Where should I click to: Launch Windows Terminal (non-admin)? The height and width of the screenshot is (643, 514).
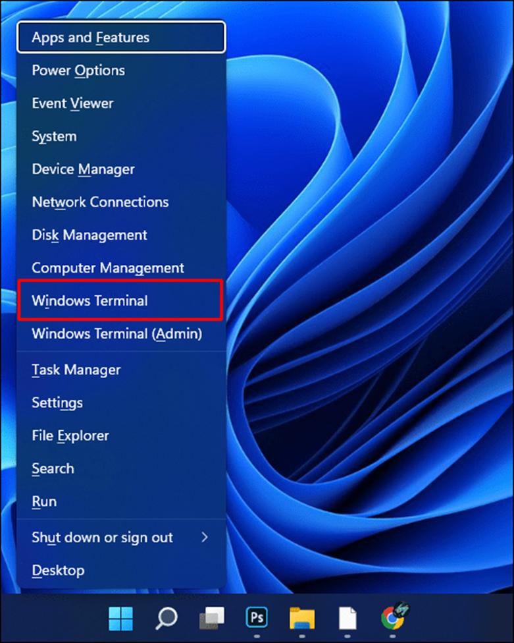click(x=120, y=300)
